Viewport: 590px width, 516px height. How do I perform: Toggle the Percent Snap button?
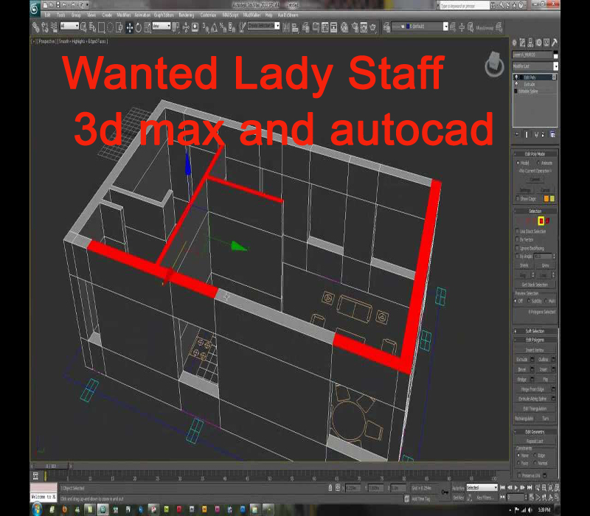[223, 27]
